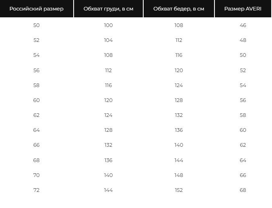Select Russian size 72 cell
Screen dimensions: 272x208
tap(37, 190)
